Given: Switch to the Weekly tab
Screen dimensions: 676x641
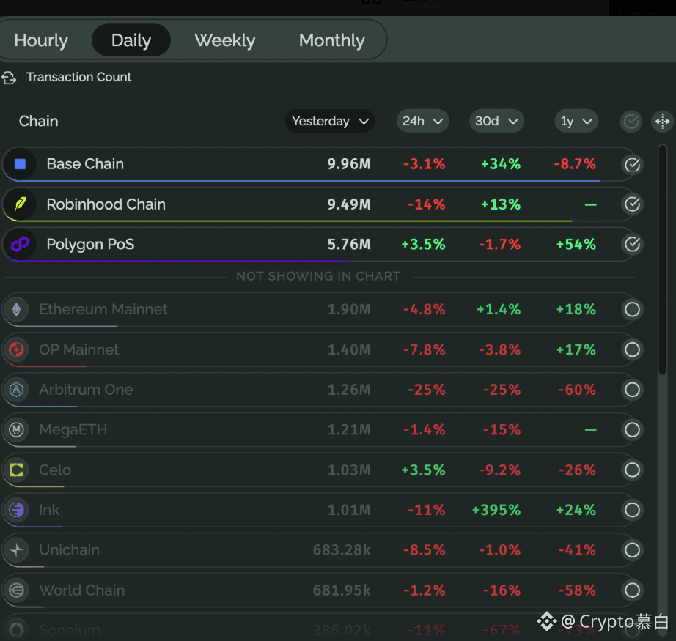Looking at the screenshot, I should [224, 40].
